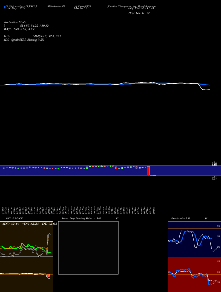Screen dimensions: 221x292
Task: Click the empty Intra Day Trading Price chart box
Action: (x=88, y=248)
